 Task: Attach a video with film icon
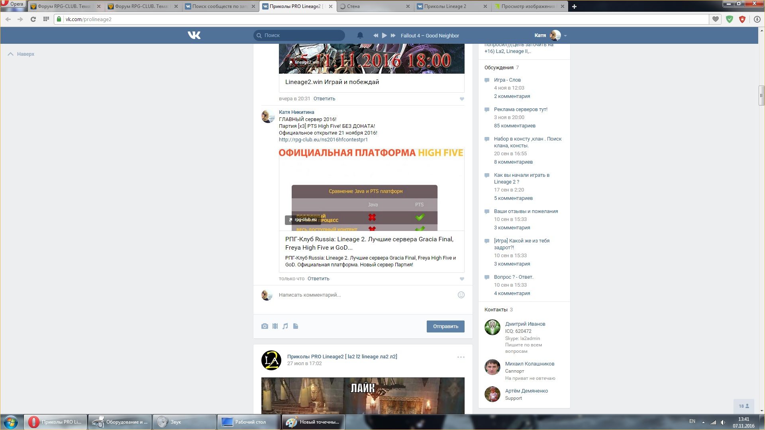(x=275, y=326)
